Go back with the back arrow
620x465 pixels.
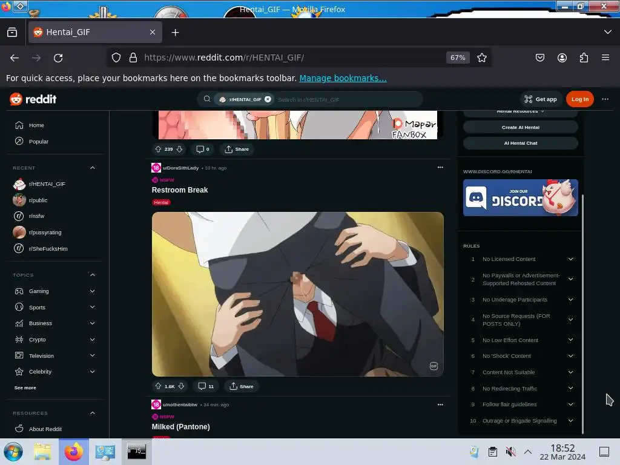pyautogui.click(x=15, y=58)
